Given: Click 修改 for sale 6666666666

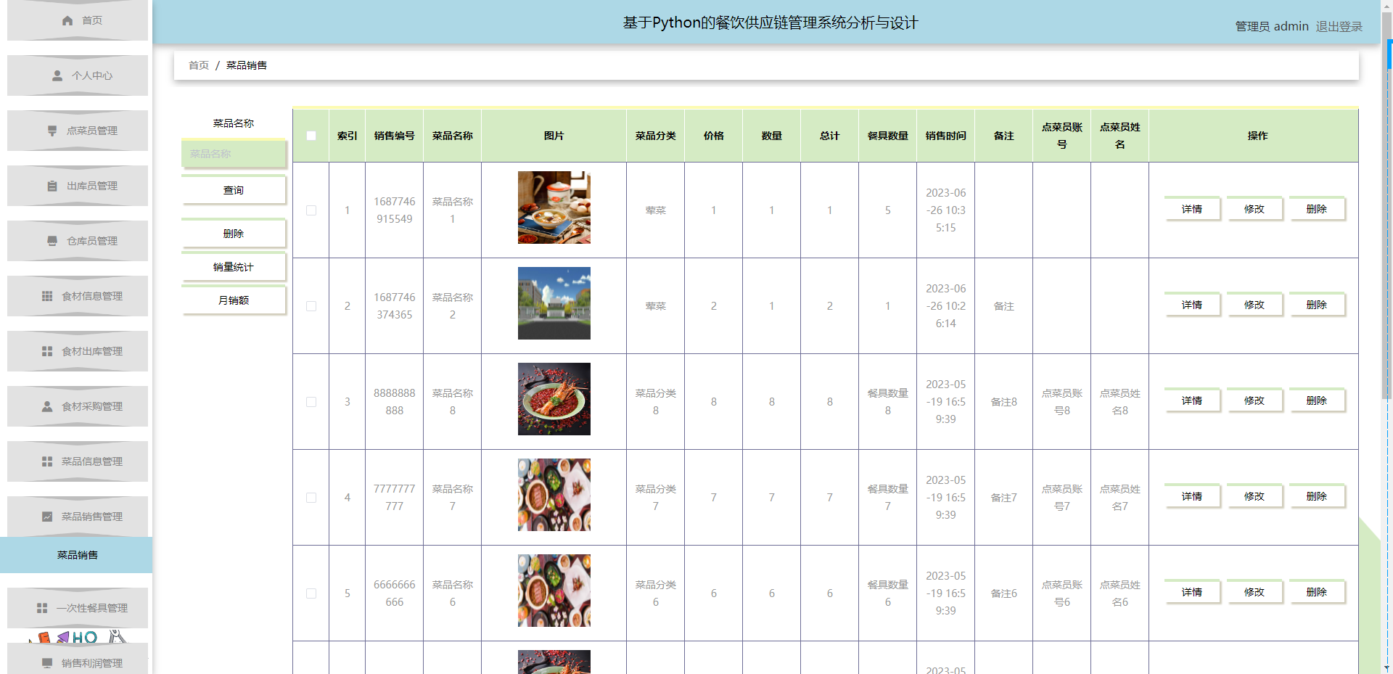Looking at the screenshot, I should [1254, 592].
